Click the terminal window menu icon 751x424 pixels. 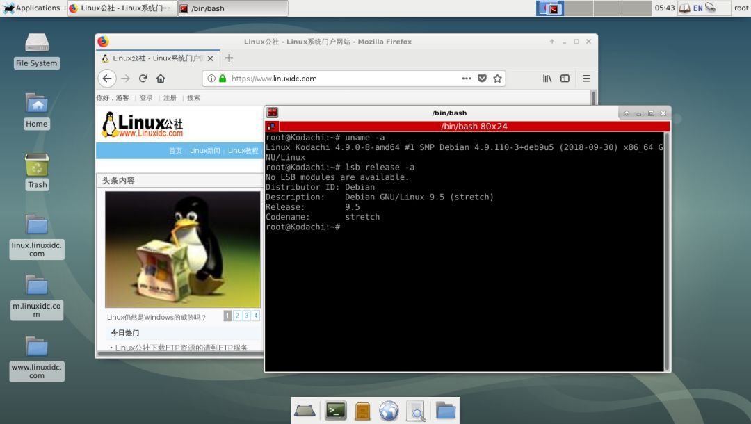click(272, 113)
